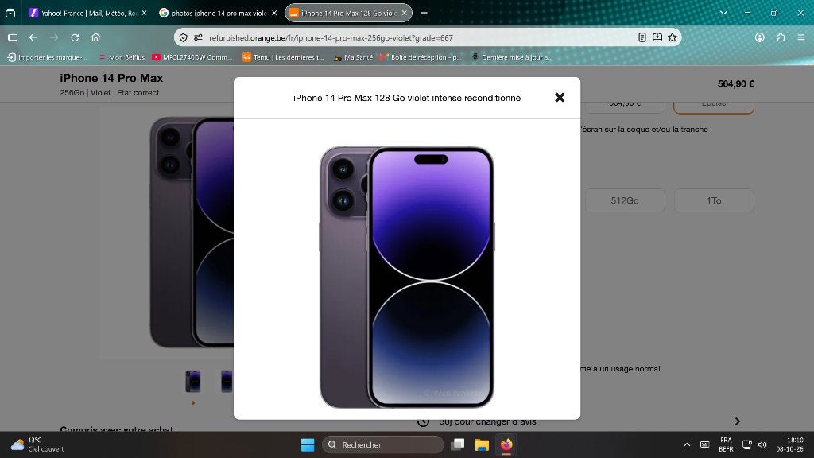The width and height of the screenshot is (814, 458).
Task: Go back to previous page
Action: click(33, 37)
